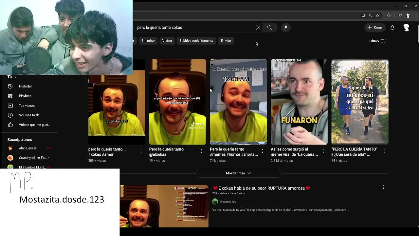Screen dimensions: 419x236
Task: Open 'Elxokas habla de su peor RUPTURA amorosa' title
Action: pyautogui.click(x=262, y=188)
